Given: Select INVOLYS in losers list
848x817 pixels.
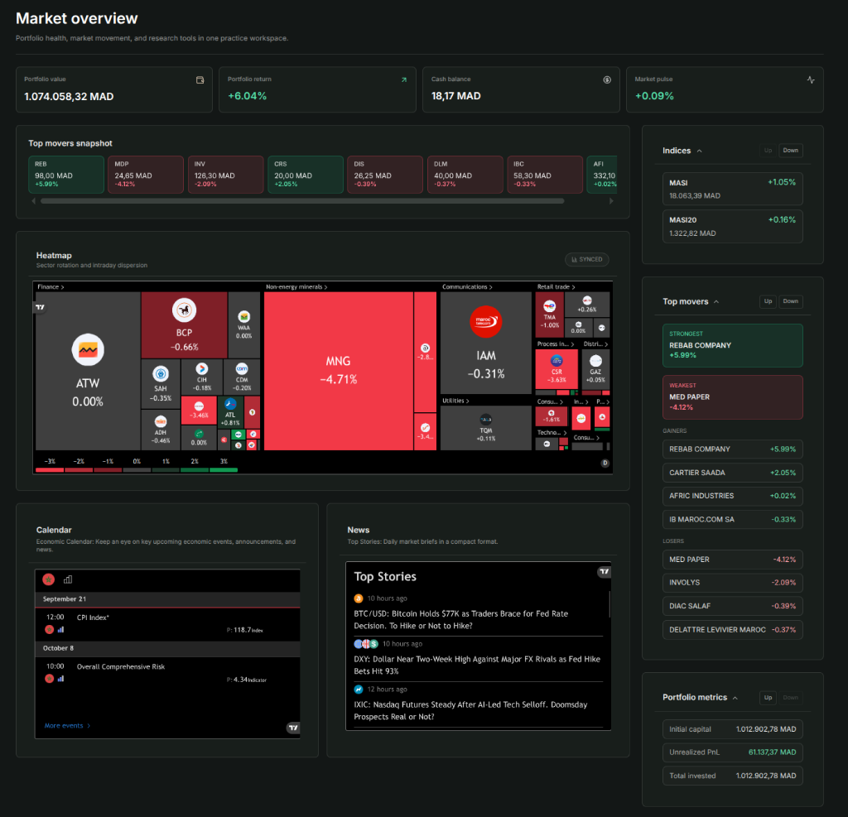Looking at the screenshot, I should click(x=732, y=583).
